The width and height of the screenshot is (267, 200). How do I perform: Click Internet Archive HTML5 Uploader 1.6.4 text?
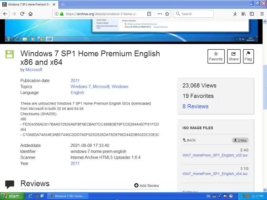[x=106, y=157]
